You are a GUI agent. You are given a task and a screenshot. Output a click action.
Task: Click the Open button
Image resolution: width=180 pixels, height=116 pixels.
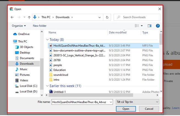click(x=126, y=109)
